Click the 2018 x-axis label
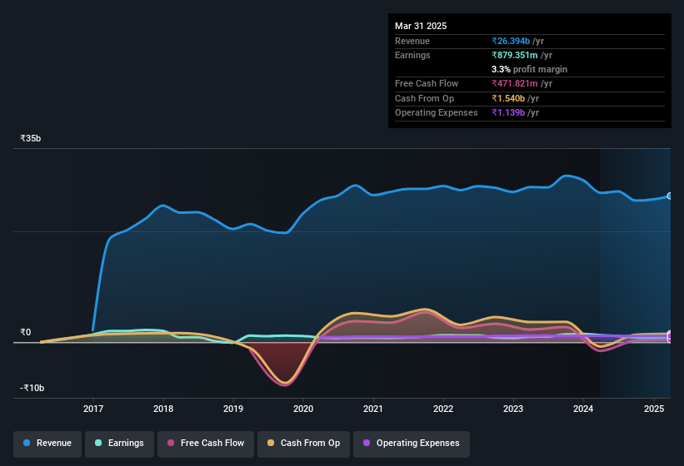Screen dimensions: 684x466 point(163,409)
